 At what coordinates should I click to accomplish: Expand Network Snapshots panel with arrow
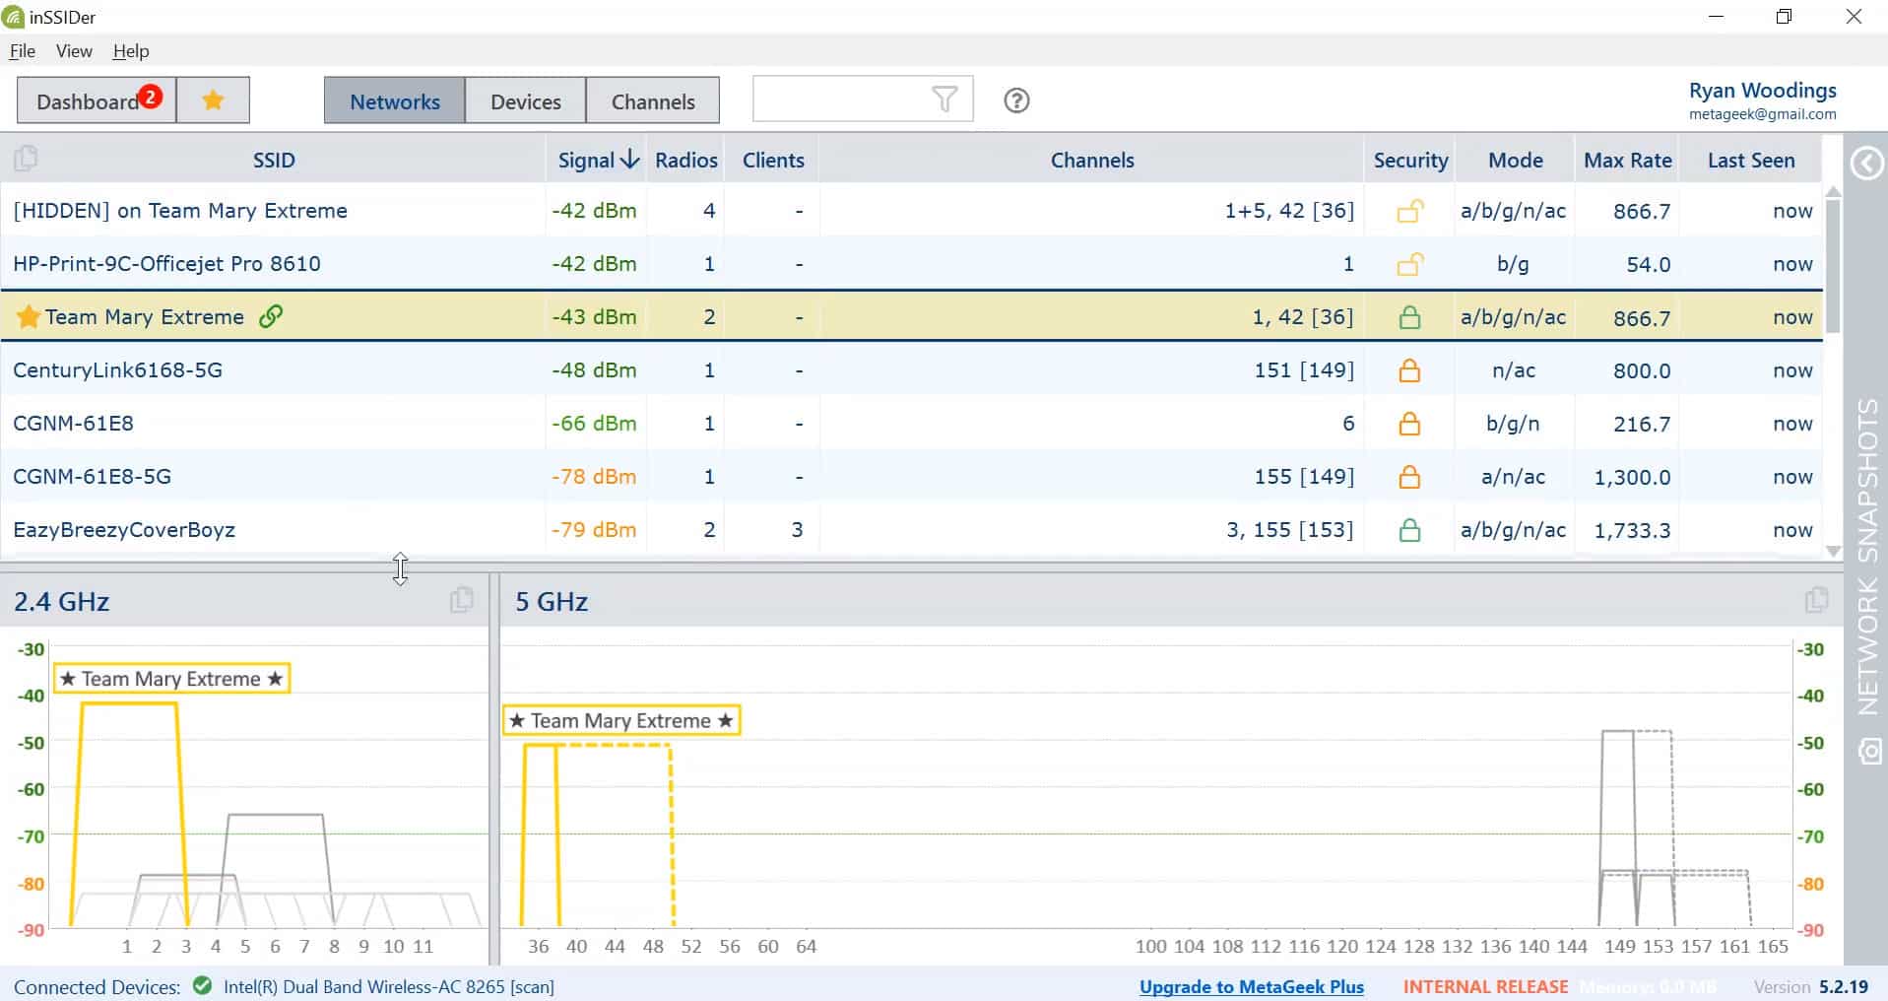[1867, 164]
